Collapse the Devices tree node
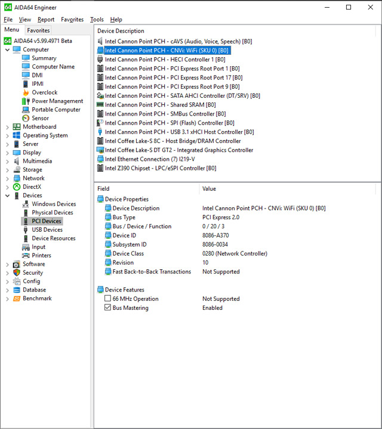This screenshot has height=429, width=382. coord(7,195)
